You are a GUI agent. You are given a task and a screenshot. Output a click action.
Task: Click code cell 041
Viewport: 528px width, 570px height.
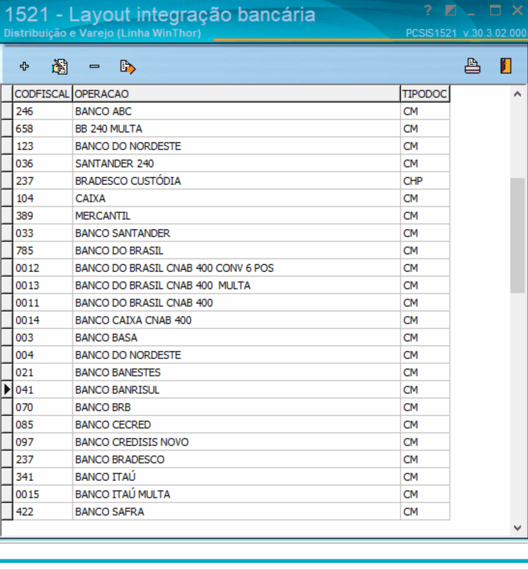[x=43, y=390]
